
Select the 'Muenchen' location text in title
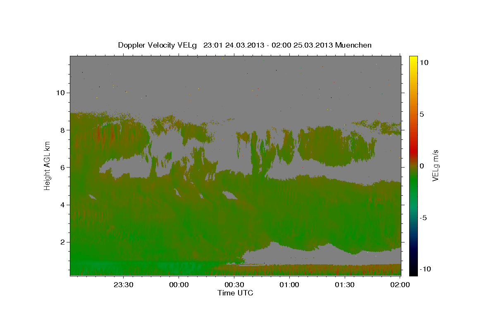coord(354,46)
